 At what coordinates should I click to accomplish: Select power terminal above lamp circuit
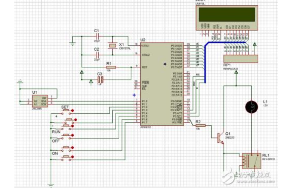[x=236, y=72]
